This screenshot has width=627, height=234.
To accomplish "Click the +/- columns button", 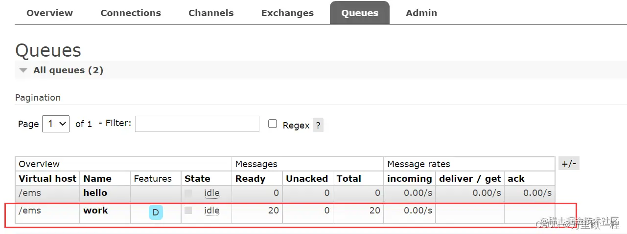I will [x=569, y=164].
